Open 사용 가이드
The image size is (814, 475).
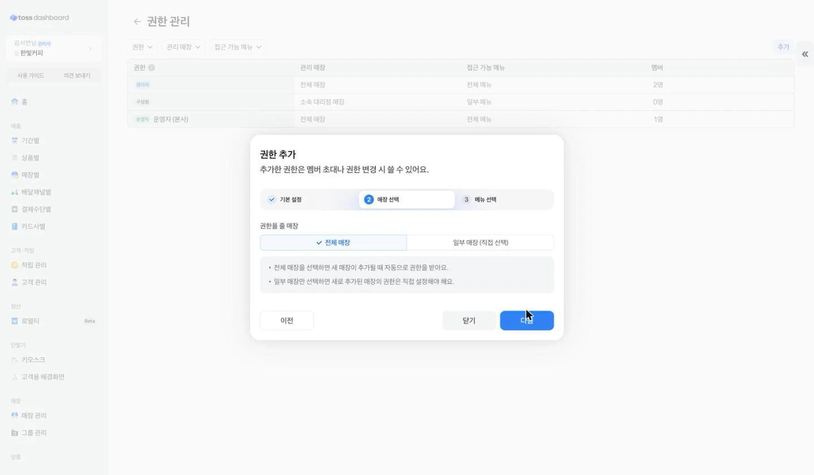(x=31, y=76)
